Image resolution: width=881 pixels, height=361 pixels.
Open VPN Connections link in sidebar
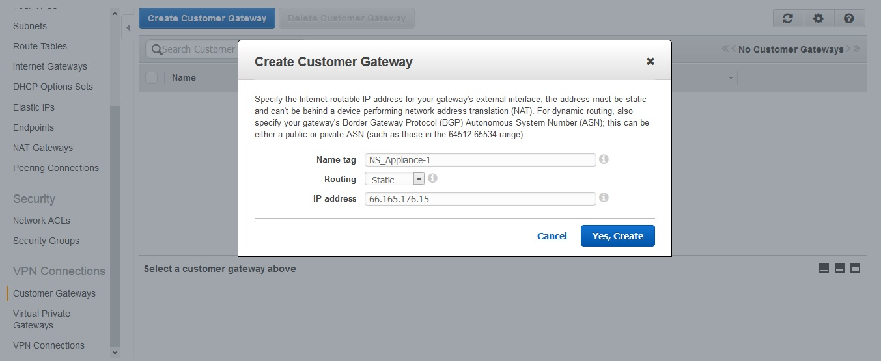pos(49,345)
